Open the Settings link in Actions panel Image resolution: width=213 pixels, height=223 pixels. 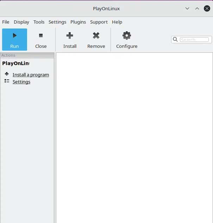tap(21, 82)
